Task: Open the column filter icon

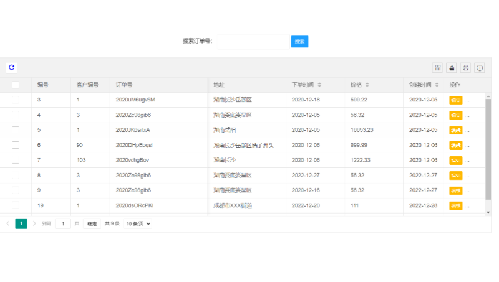Action: pos(438,68)
